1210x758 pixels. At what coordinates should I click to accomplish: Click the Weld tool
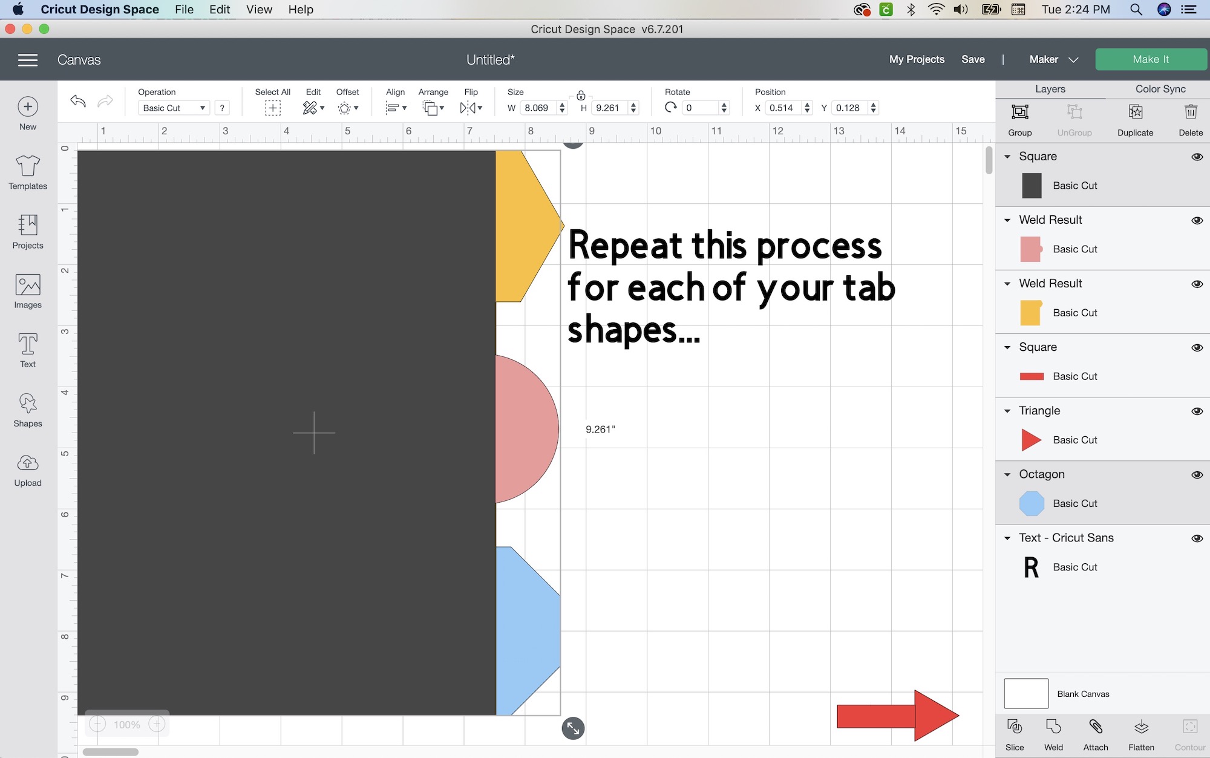coord(1053,734)
